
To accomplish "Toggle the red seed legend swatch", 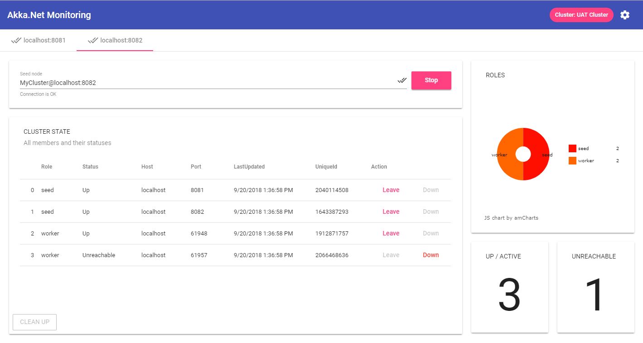I will (x=572, y=148).
